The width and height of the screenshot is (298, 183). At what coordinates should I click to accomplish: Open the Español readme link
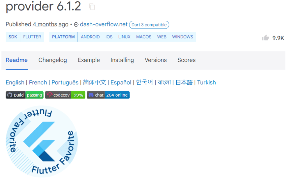click(121, 82)
